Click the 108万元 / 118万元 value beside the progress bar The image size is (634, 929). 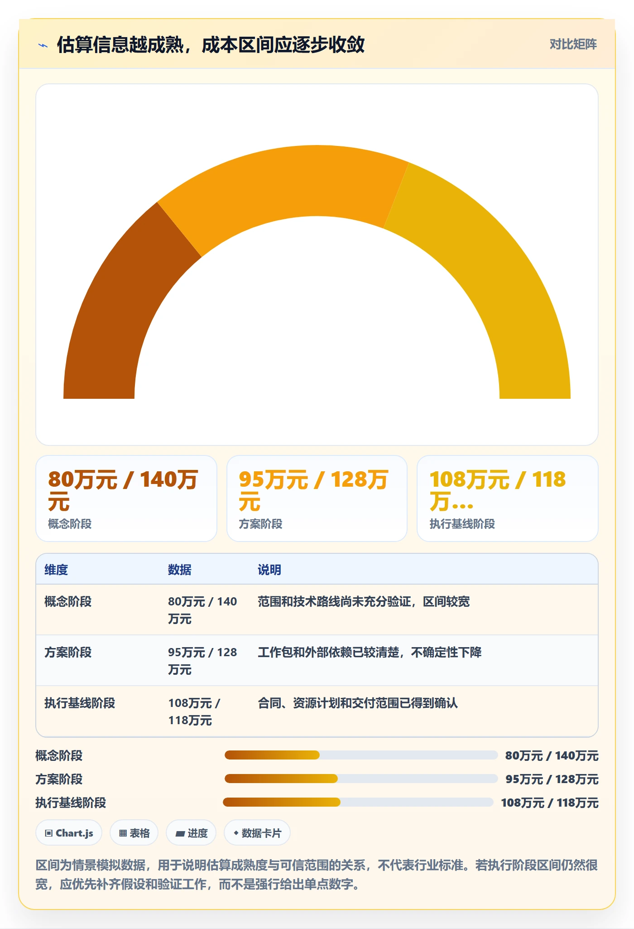pyautogui.click(x=550, y=803)
